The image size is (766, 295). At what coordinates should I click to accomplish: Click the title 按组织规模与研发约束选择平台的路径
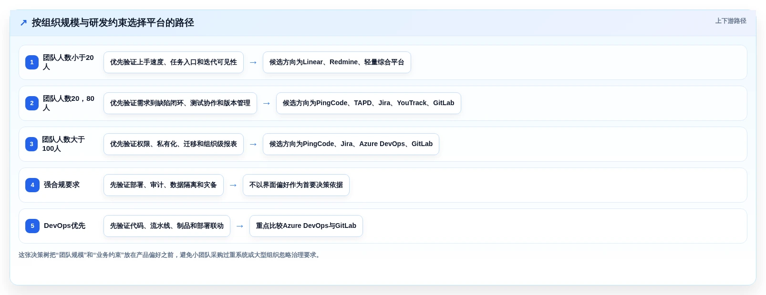pos(113,23)
